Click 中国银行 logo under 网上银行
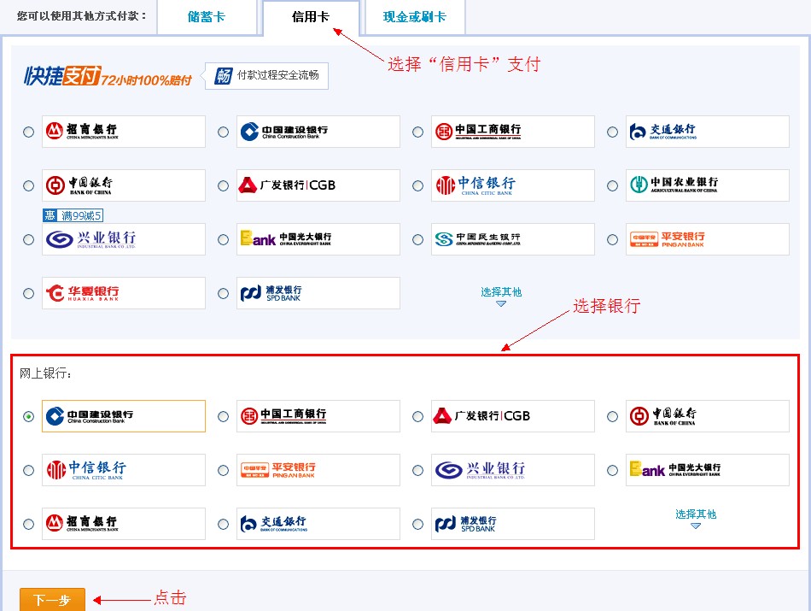The height and width of the screenshot is (611, 811). (x=708, y=416)
